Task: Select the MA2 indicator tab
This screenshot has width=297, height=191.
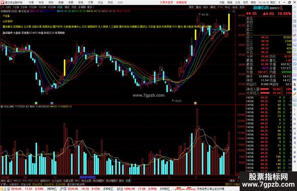Action: click(x=77, y=181)
